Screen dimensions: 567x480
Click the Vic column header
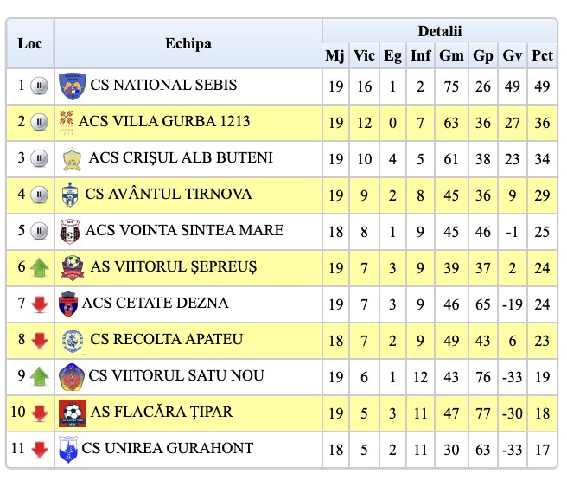(x=365, y=56)
